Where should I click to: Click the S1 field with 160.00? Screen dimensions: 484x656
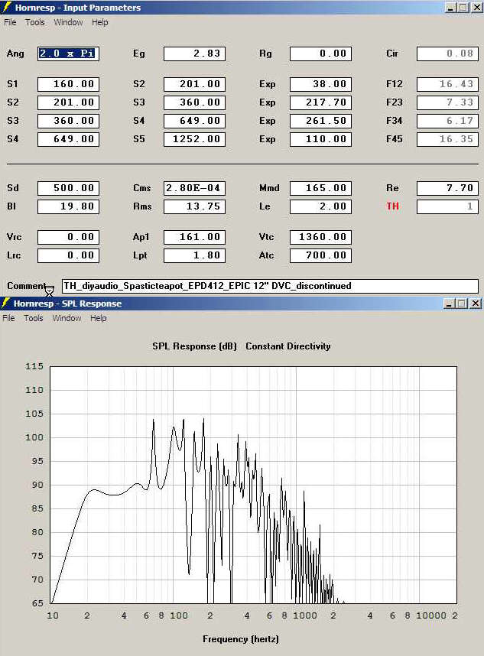(68, 84)
